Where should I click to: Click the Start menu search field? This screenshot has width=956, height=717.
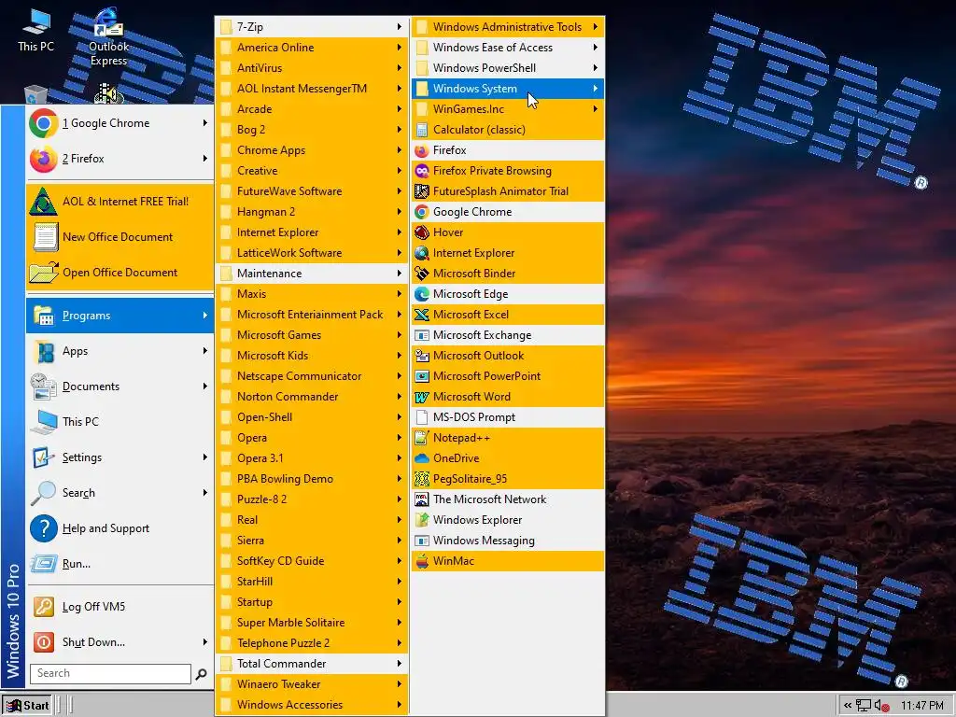click(110, 673)
